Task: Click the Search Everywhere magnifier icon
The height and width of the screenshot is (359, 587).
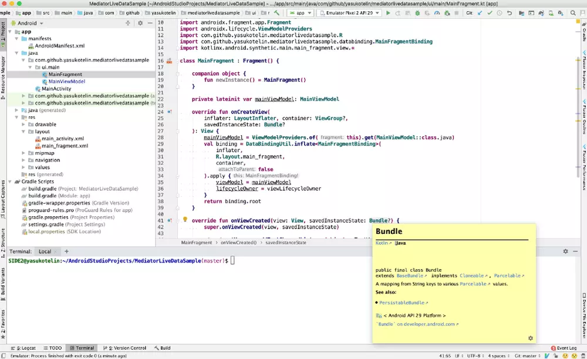Action: (573, 13)
